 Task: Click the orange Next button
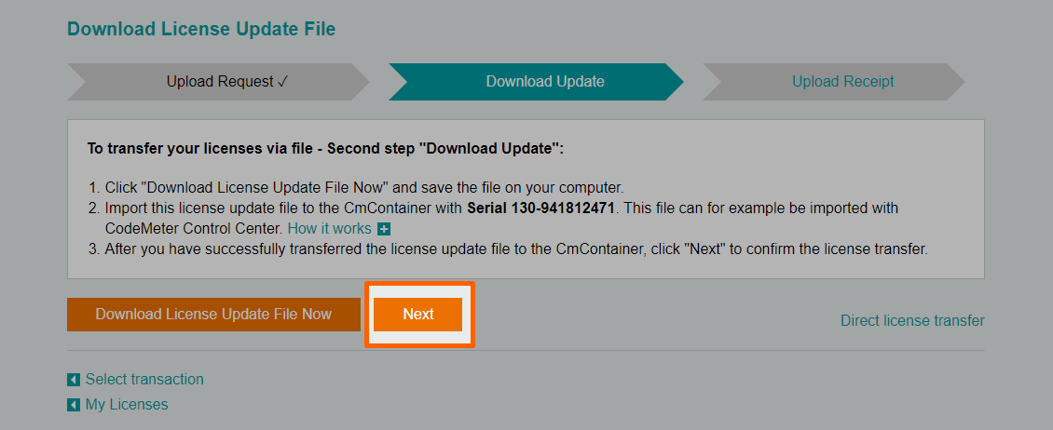[417, 315]
